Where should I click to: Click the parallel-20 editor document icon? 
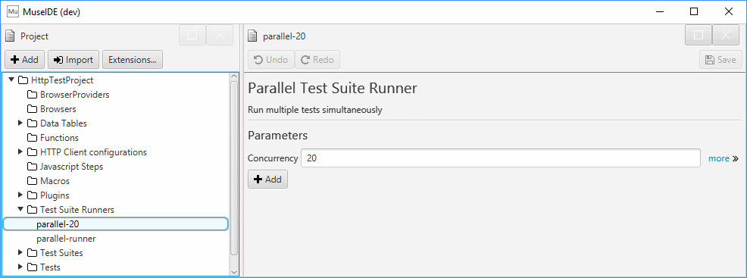pos(252,36)
